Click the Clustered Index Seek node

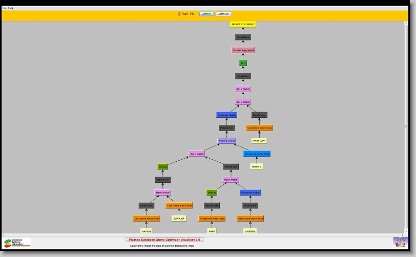coord(257,154)
